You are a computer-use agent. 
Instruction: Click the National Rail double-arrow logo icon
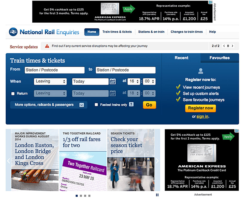point(13,32)
